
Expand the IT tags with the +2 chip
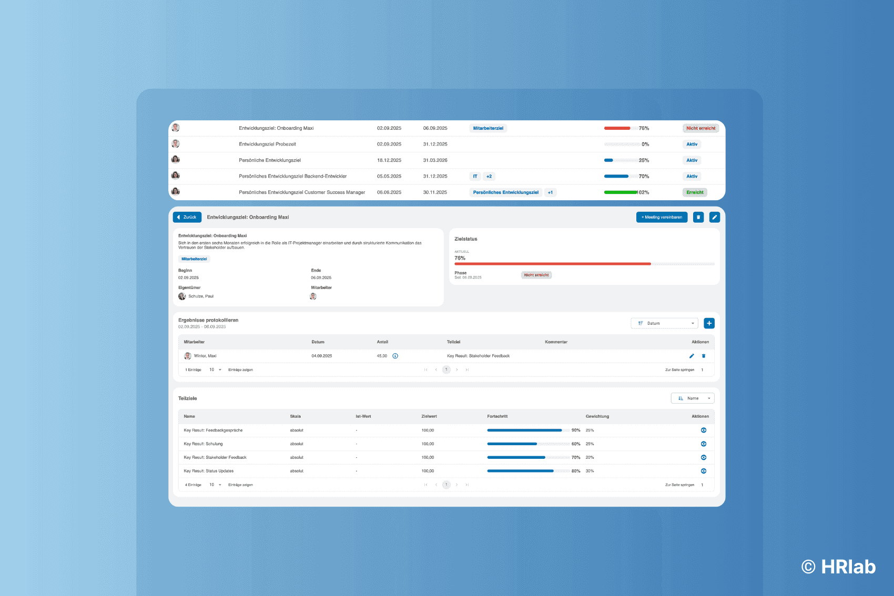tap(489, 176)
